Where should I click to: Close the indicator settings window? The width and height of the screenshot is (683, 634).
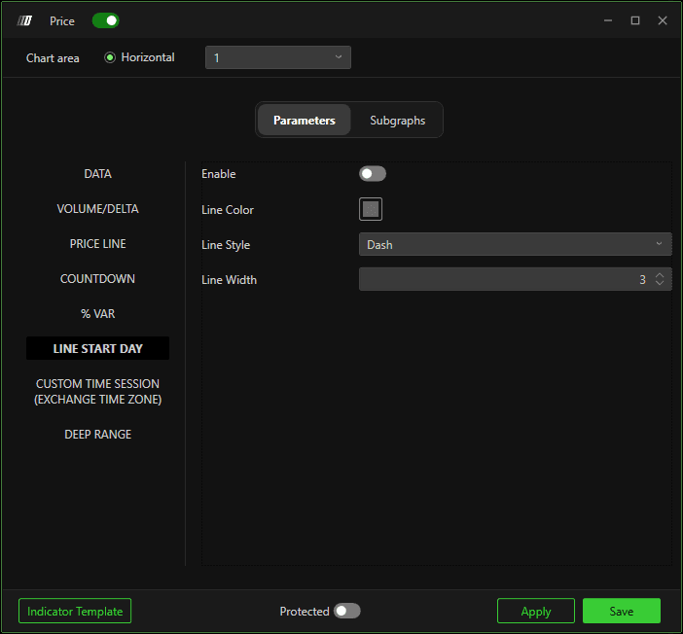[663, 20]
